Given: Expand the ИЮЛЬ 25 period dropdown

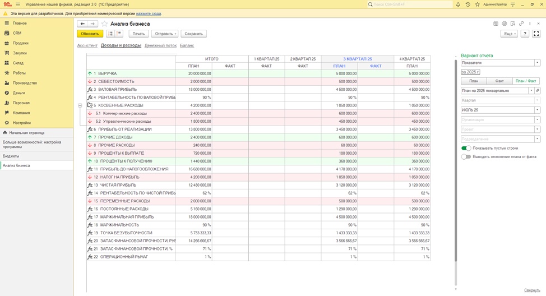Looking at the screenshot, I should [x=537, y=110].
